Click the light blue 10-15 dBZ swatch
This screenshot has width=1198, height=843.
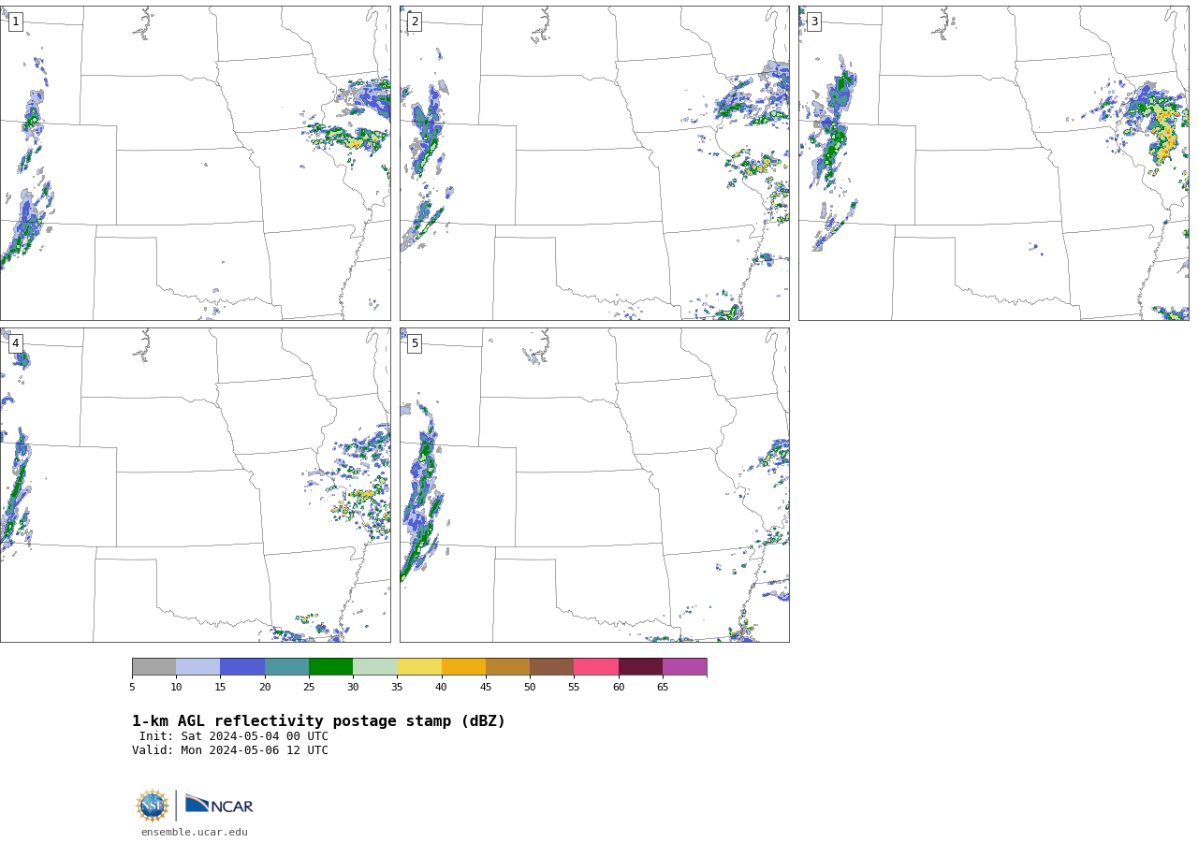[x=197, y=667]
